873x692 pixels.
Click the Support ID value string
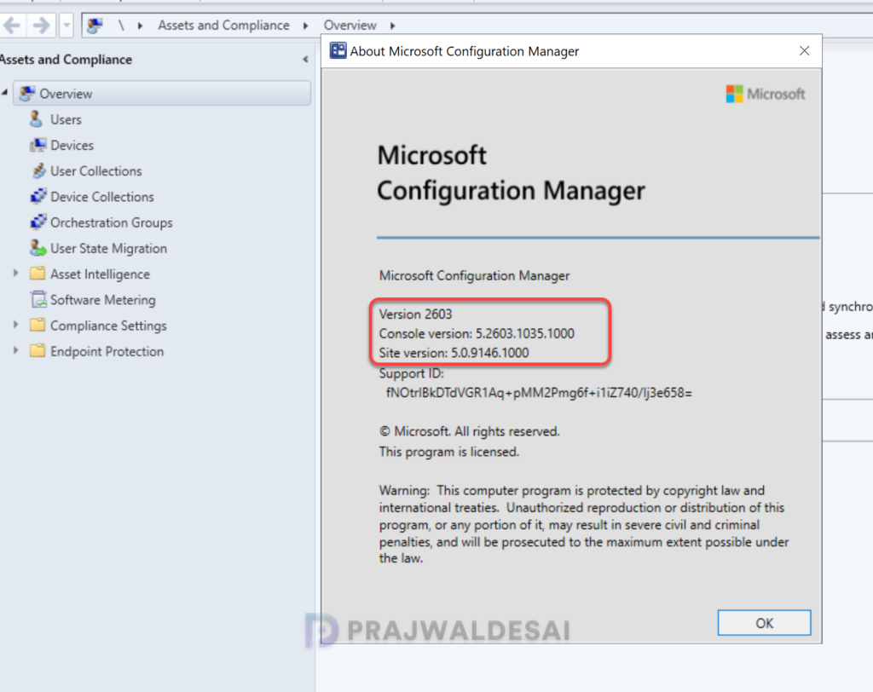(539, 393)
